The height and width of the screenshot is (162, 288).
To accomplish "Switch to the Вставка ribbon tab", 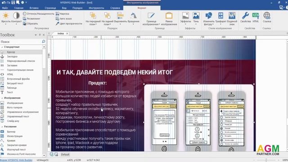I will coord(34,8).
